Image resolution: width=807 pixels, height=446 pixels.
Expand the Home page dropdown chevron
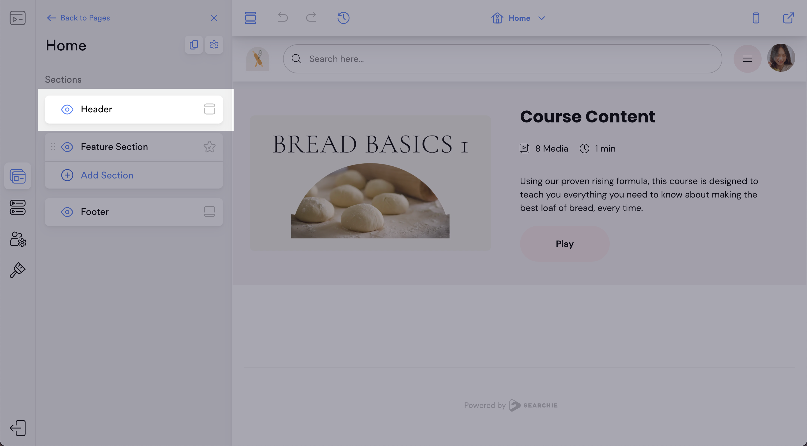click(x=542, y=18)
